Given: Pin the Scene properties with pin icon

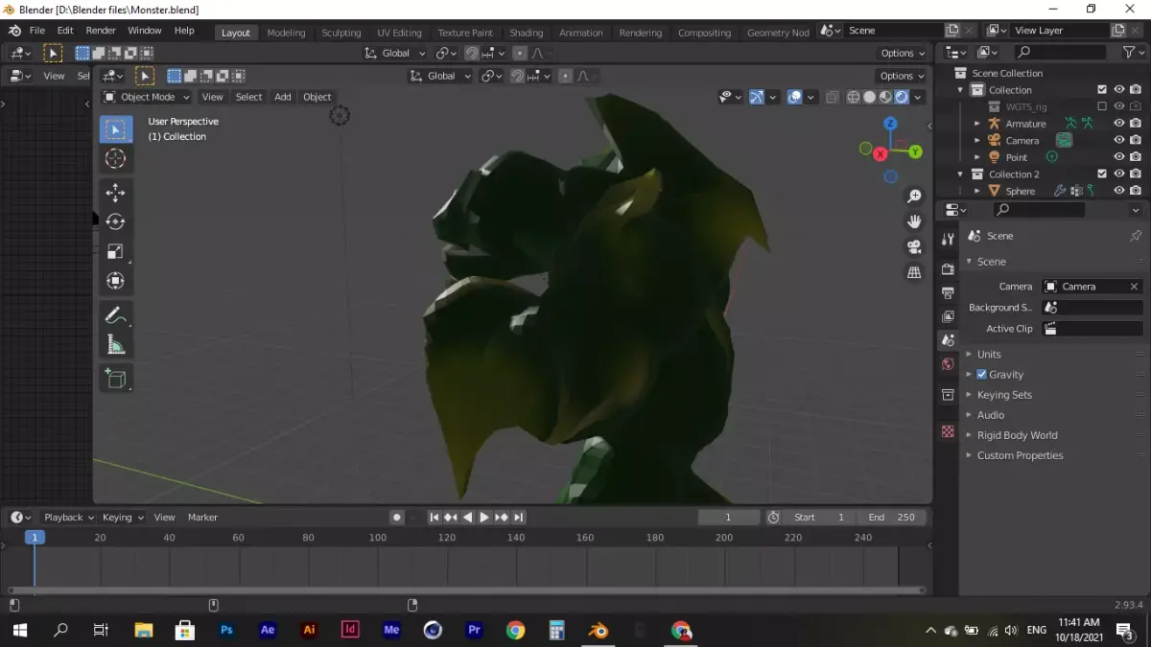Looking at the screenshot, I should point(1136,236).
